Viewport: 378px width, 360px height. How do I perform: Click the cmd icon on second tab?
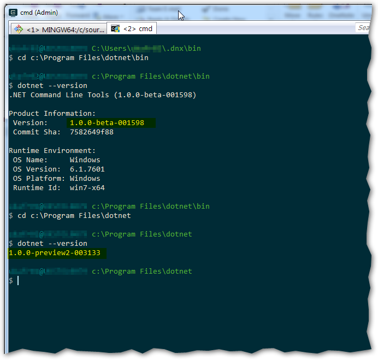click(x=115, y=28)
